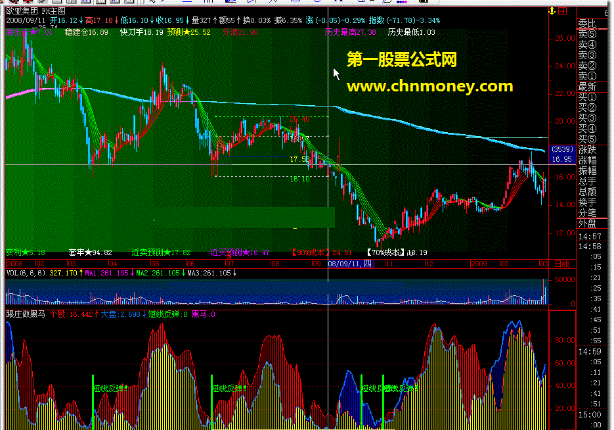Click the 快刀手18.19 indicator label
This screenshot has width=614, height=430.
(141, 32)
